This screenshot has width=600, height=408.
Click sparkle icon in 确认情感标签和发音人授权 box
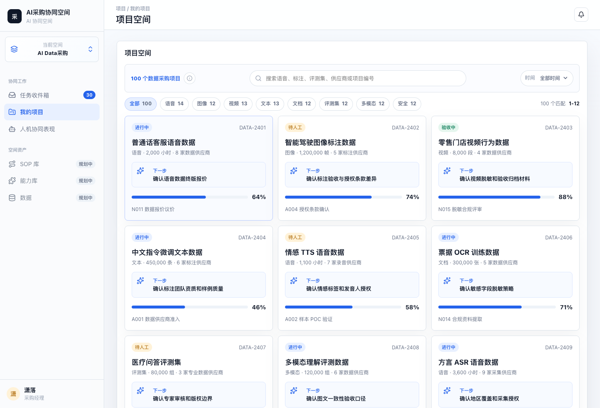pos(294,281)
